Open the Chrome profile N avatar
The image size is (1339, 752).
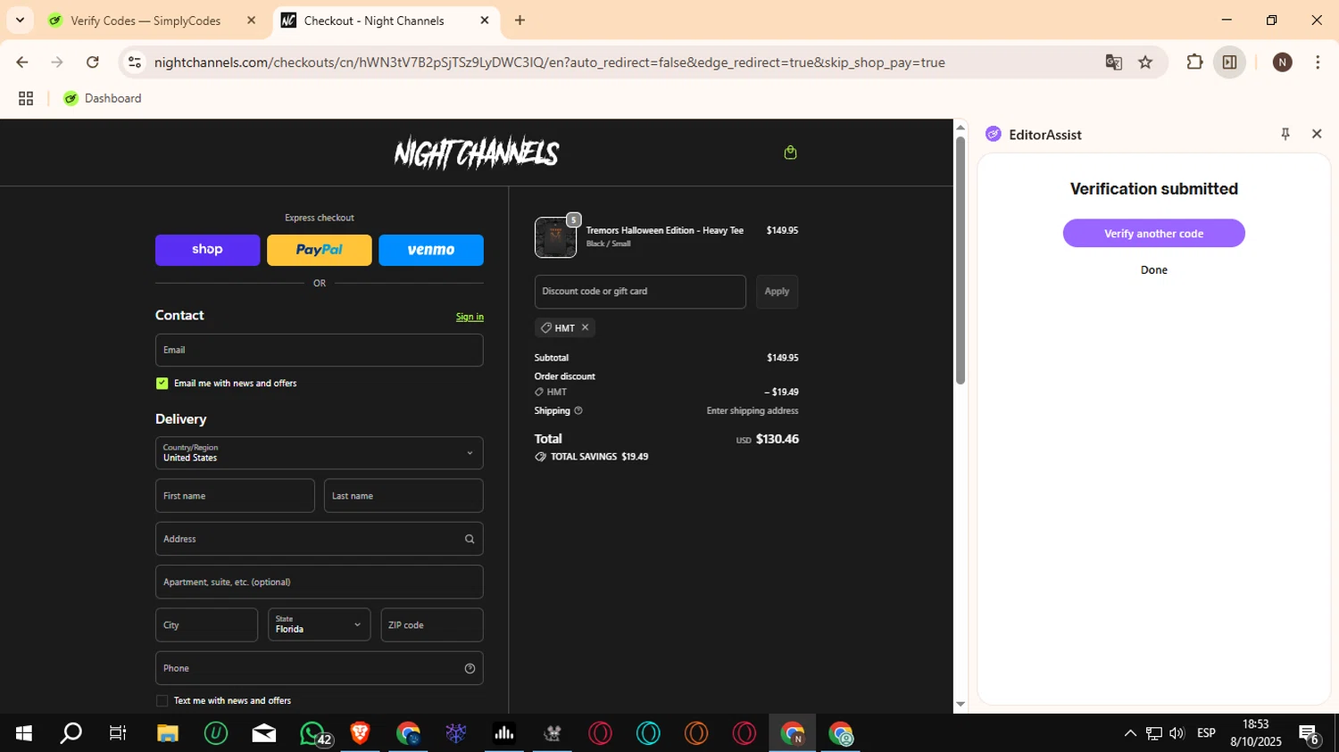coord(1283,62)
